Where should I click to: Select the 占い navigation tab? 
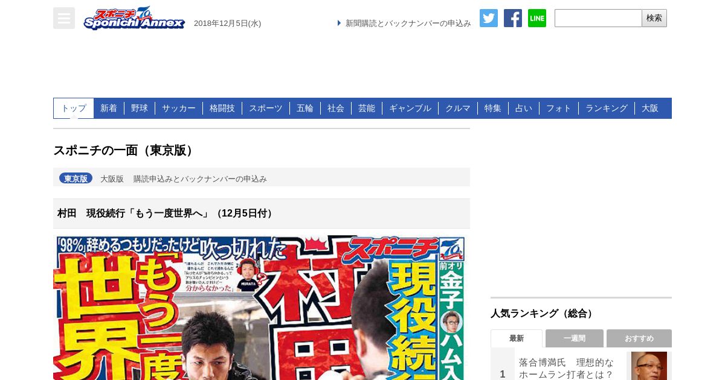click(x=524, y=108)
